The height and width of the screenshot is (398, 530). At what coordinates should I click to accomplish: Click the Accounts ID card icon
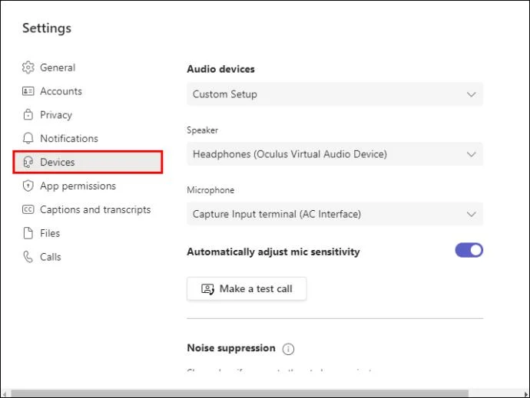[28, 91]
